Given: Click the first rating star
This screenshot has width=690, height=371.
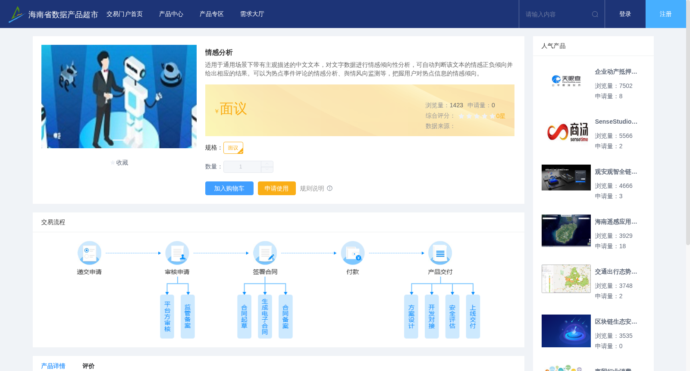Looking at the screenshot, I should [461, 116].
